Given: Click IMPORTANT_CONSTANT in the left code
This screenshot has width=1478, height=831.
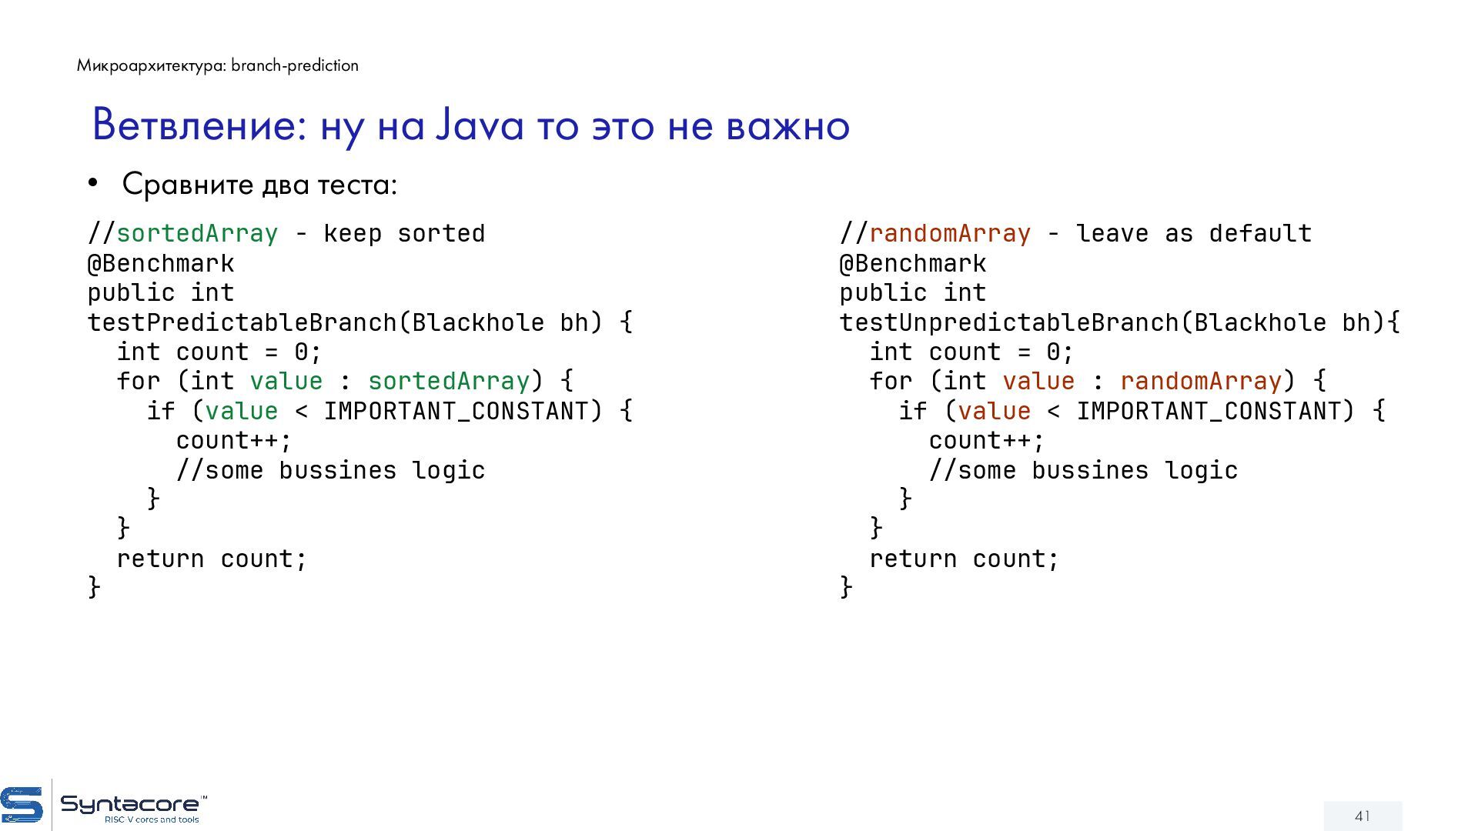Looking at the screenshot, I should 456,411.
